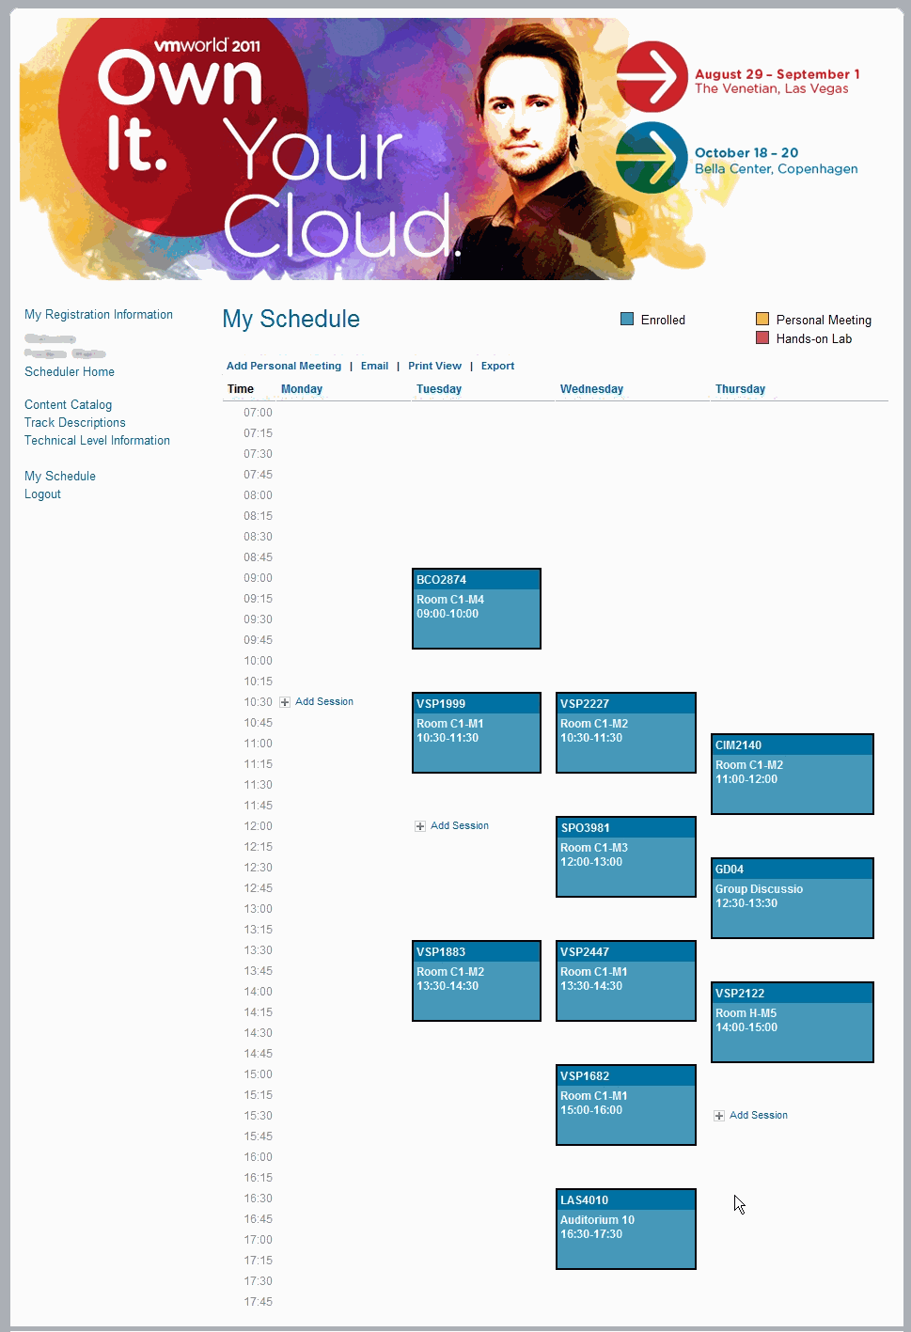This screenshot has width=911, height=1332.
Task: Click the October 18 – 20 date text
Action: 746,153
